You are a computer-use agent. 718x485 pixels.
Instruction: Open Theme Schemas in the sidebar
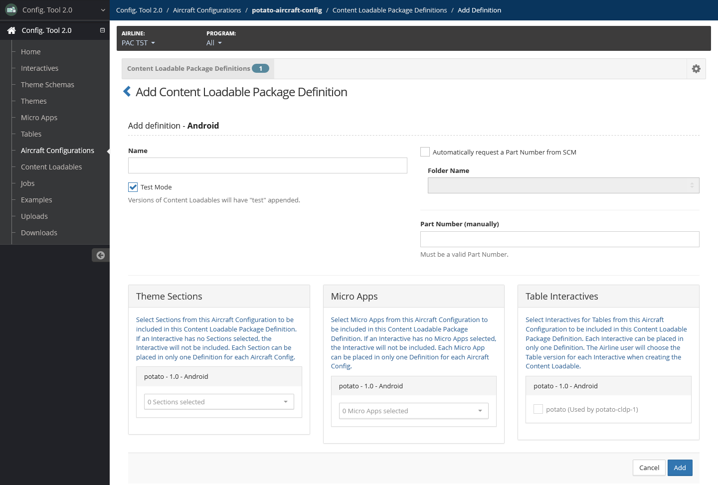click(x=47, y=85)
